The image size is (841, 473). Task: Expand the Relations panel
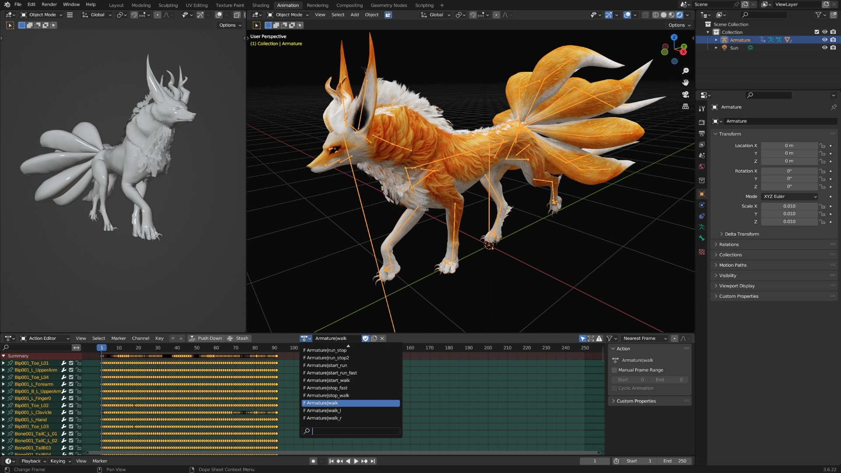(x=729, y=245)
